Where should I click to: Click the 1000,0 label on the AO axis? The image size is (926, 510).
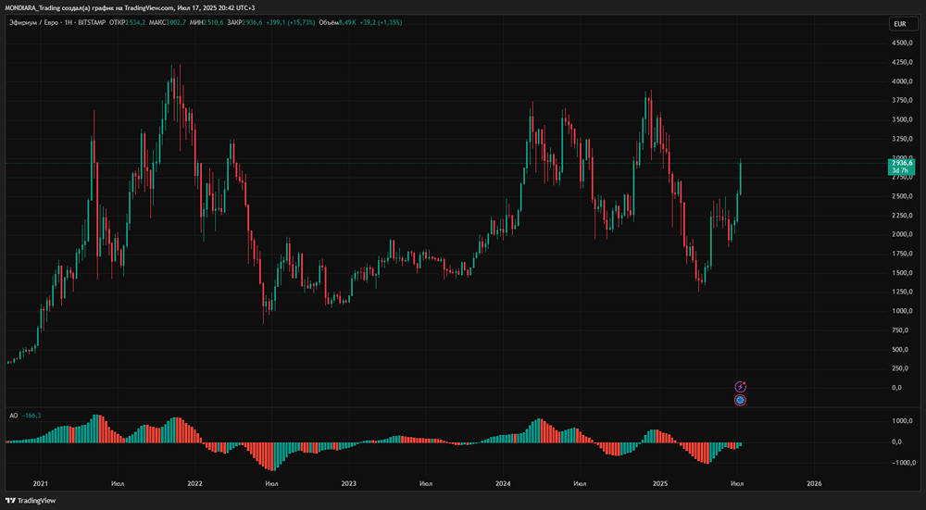click(x=902, y=421)
